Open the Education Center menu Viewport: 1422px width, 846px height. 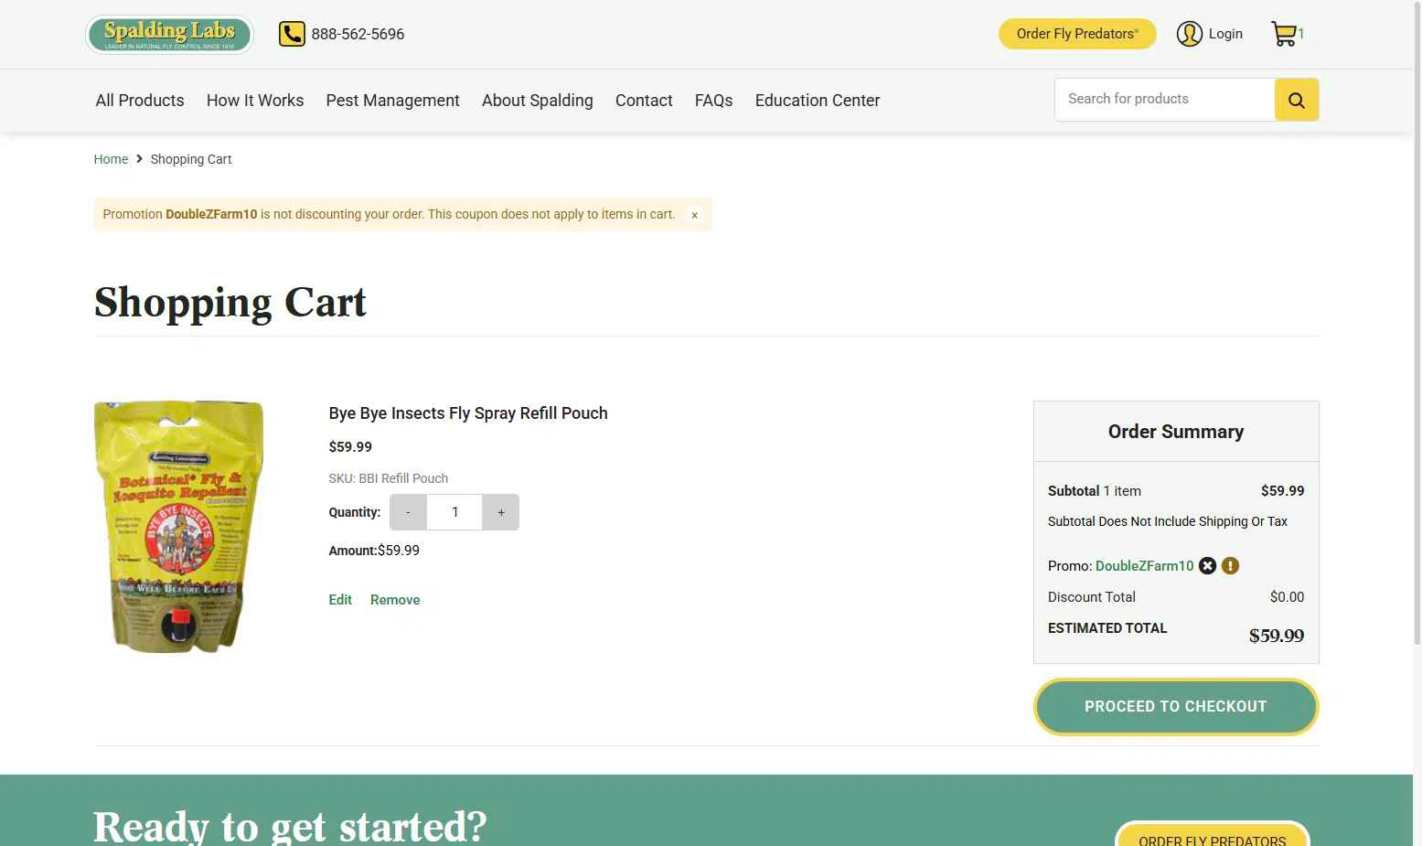click(x=818, y=101)
